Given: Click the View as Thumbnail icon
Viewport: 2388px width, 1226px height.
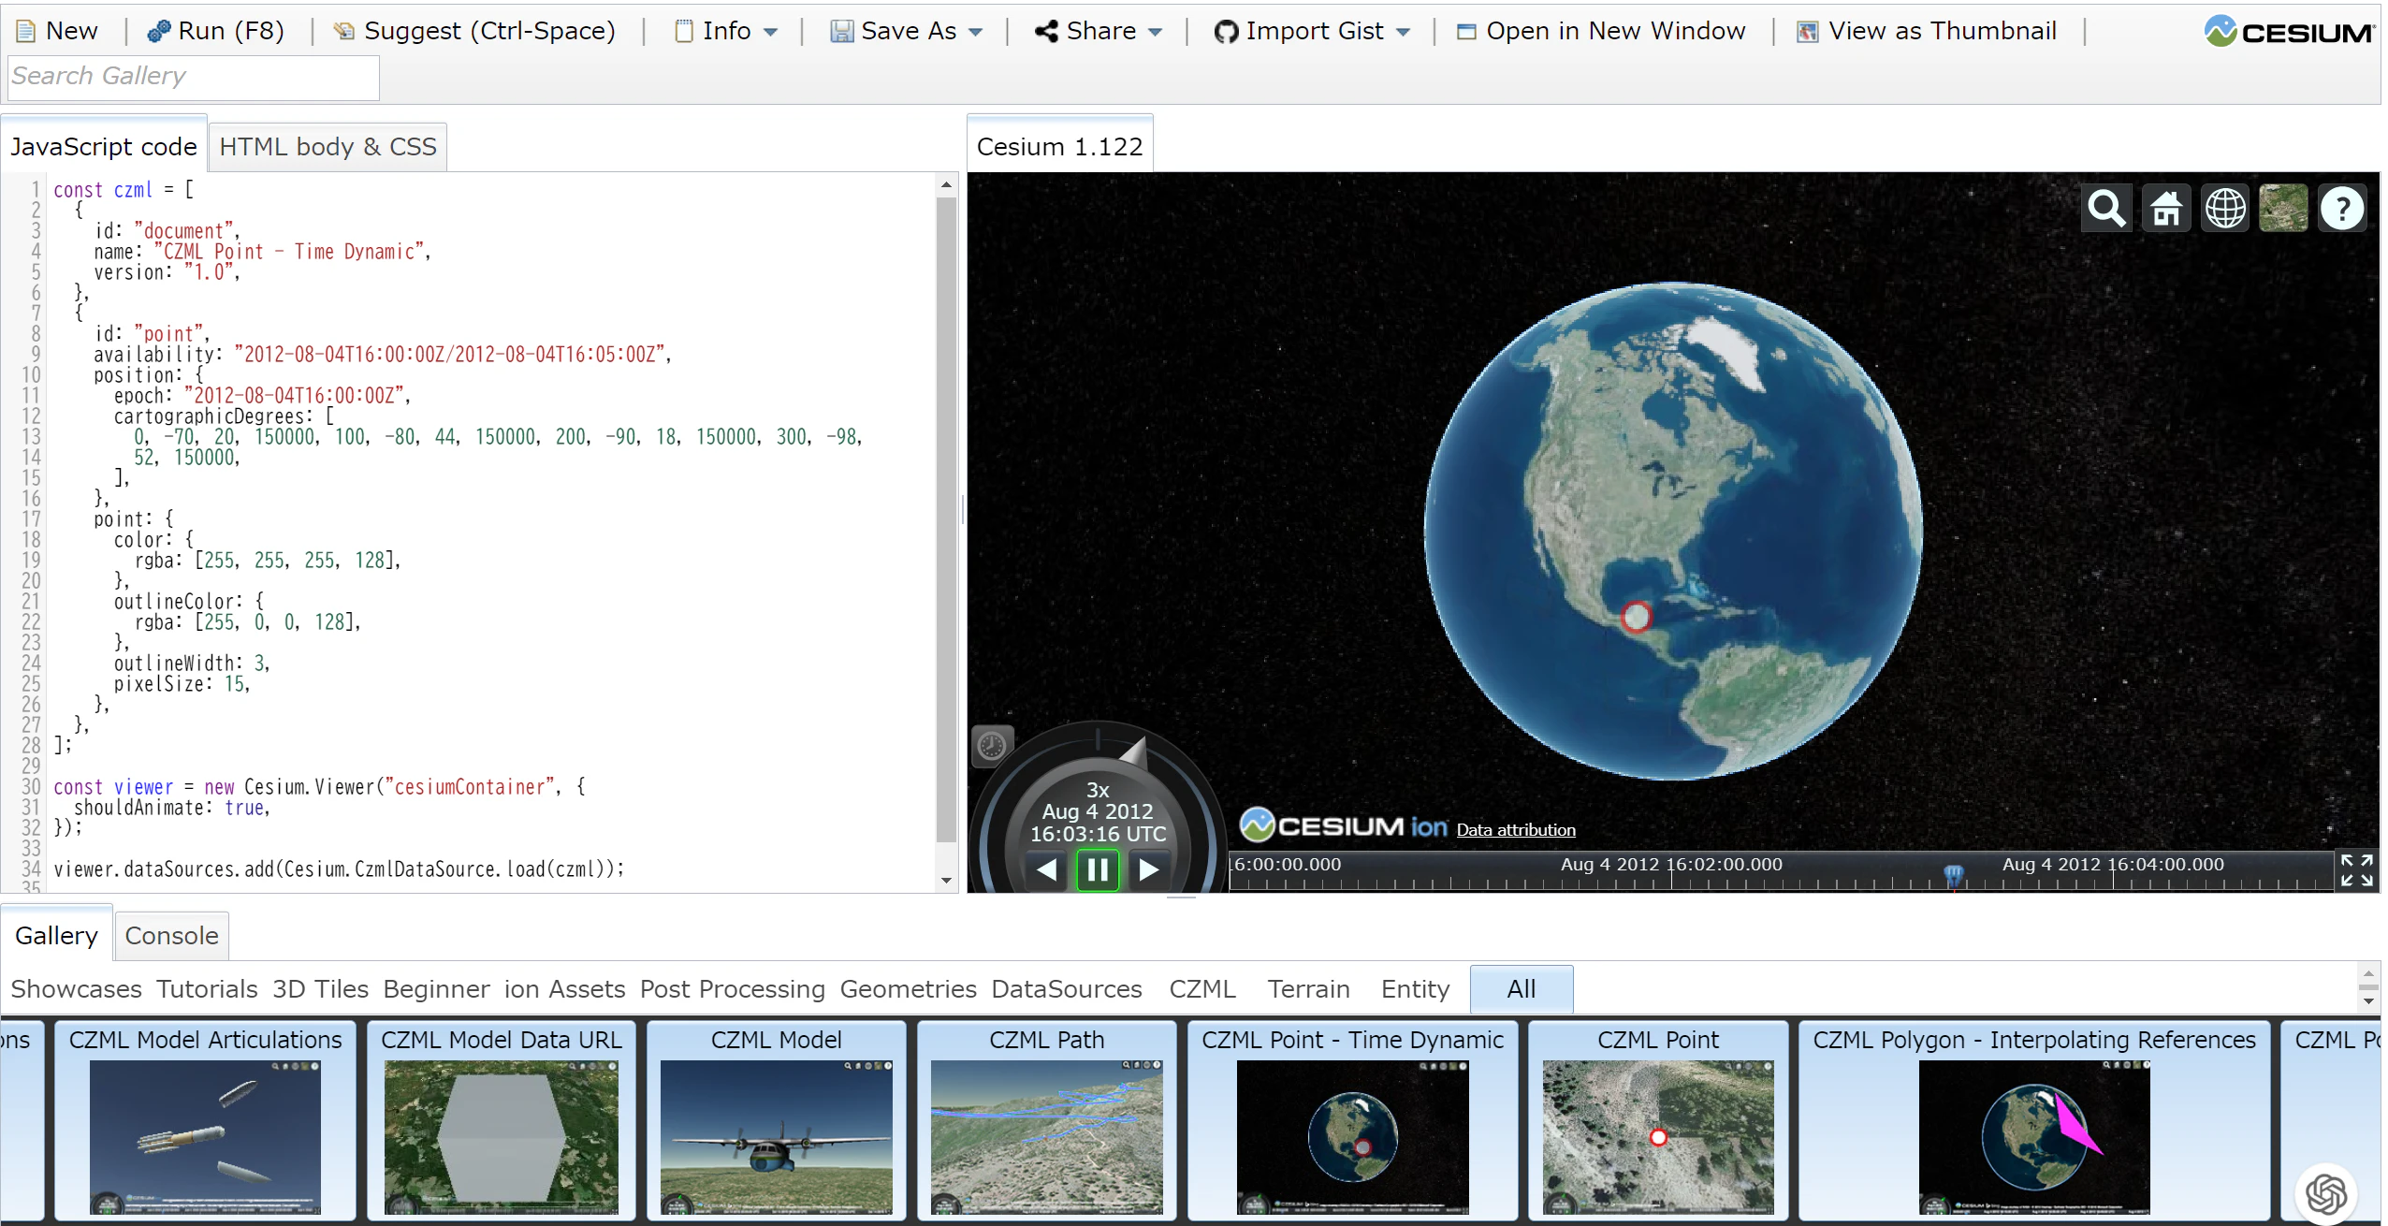Looking at the screenshot, I should click(x=1808, y=32).
